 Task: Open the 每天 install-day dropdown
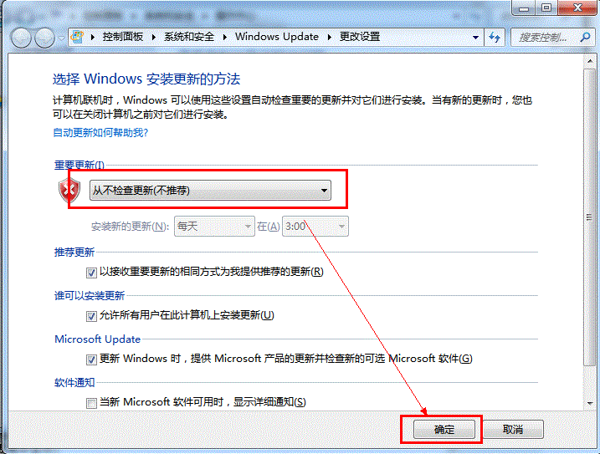coord(214,226)
